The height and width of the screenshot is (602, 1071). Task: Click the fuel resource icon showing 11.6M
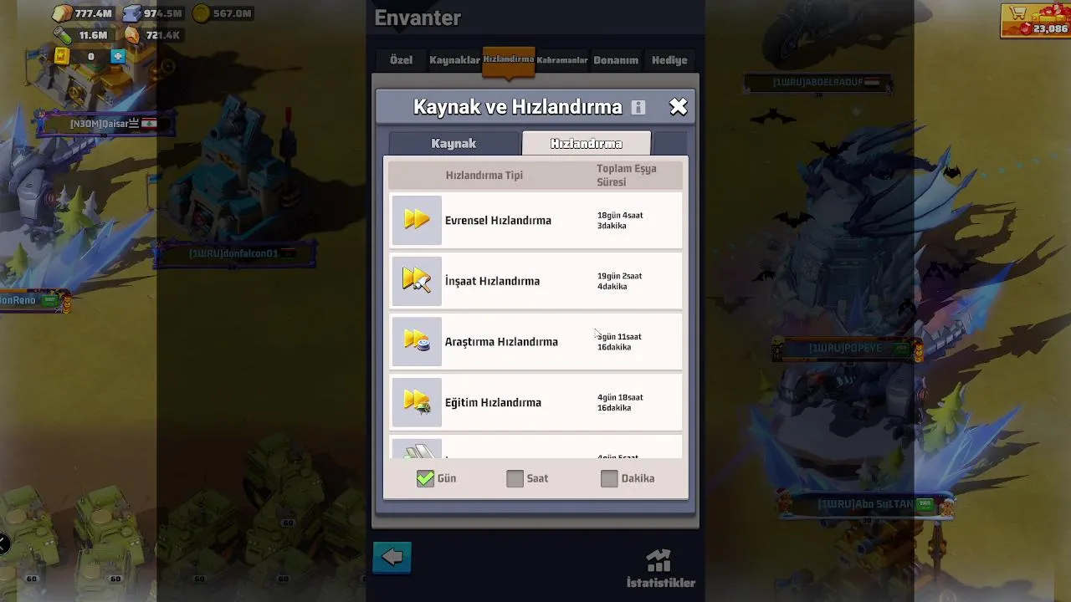(63, 35)
